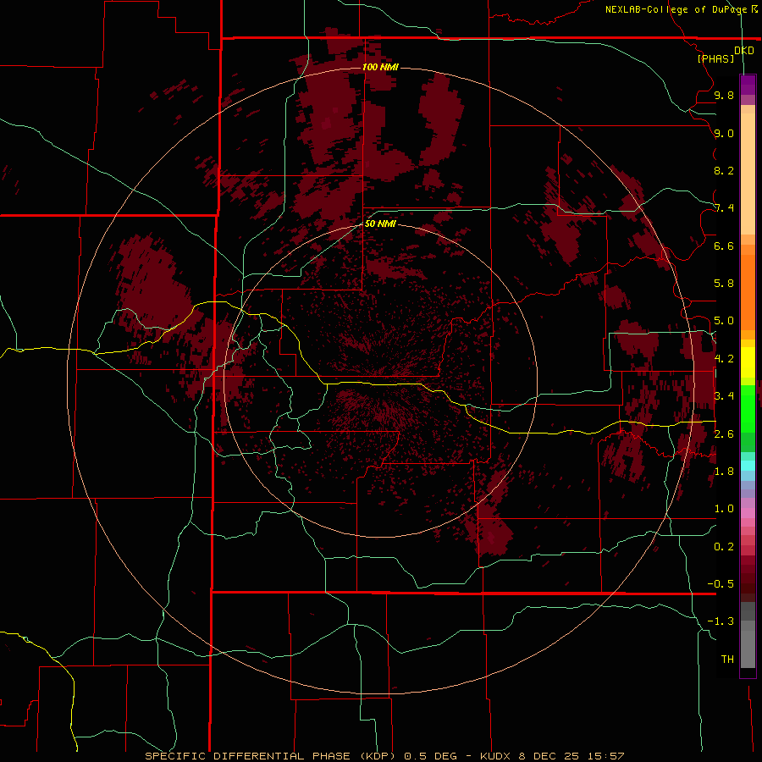This screenshot has width=762, height=762.
Task: Click the pale peach segment of the color bar
Action: point(748,174)
